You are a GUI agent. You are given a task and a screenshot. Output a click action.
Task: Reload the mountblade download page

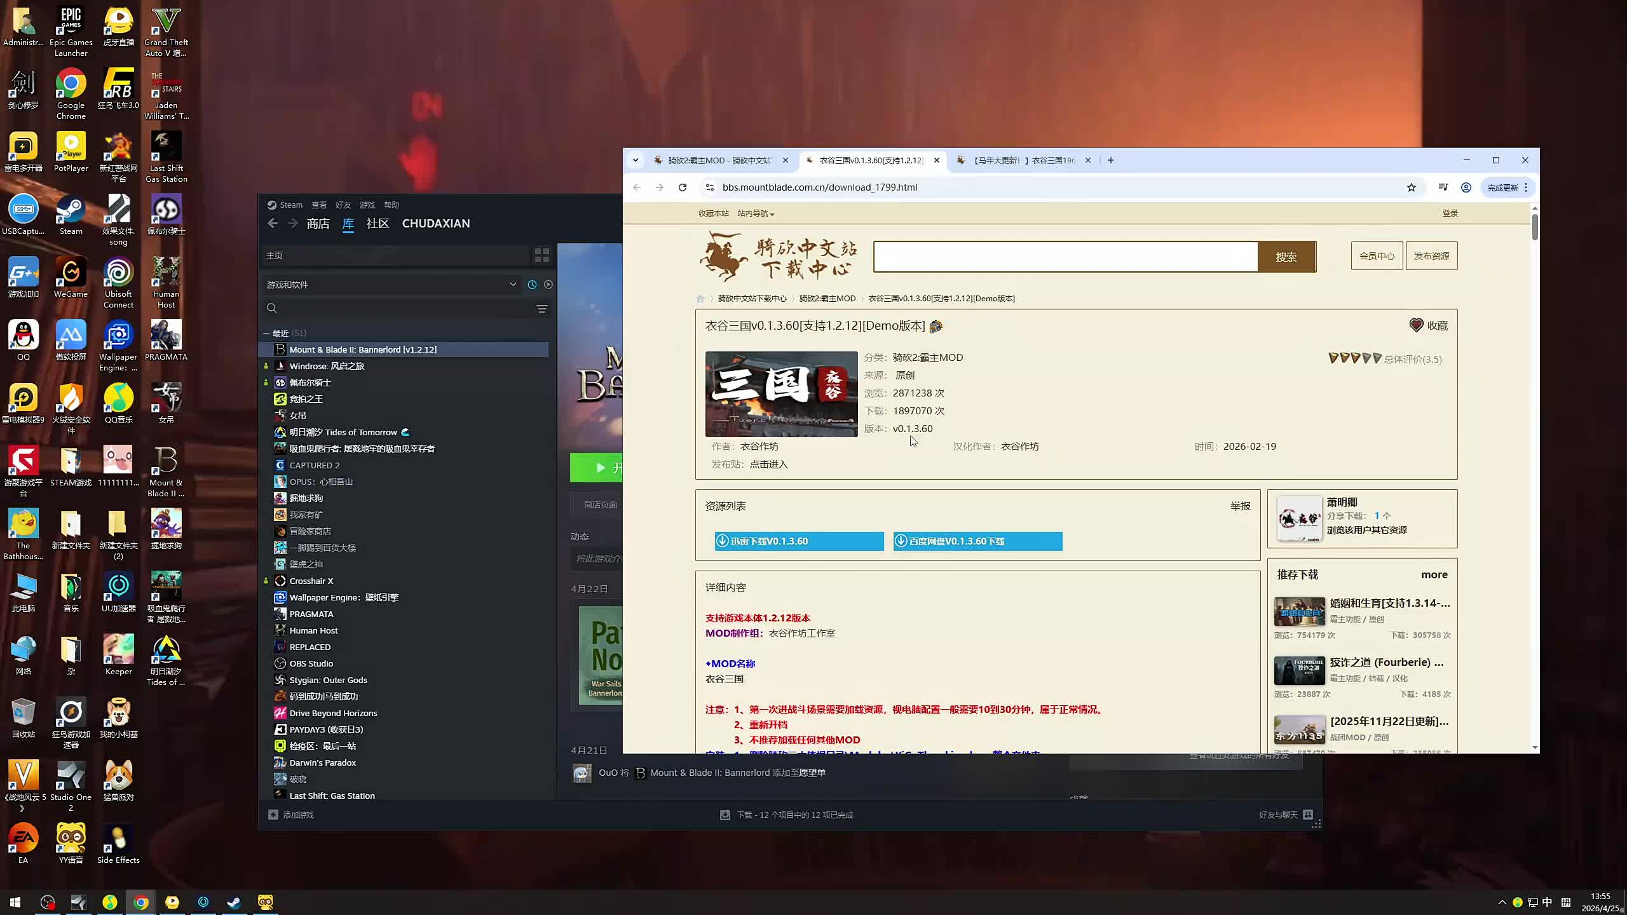click(683, 187)
